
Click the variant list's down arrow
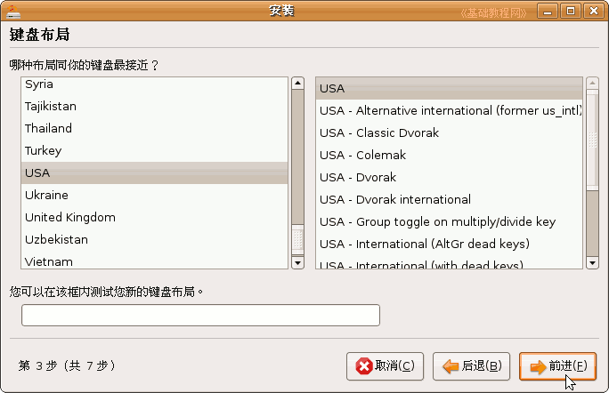point(592,262)
